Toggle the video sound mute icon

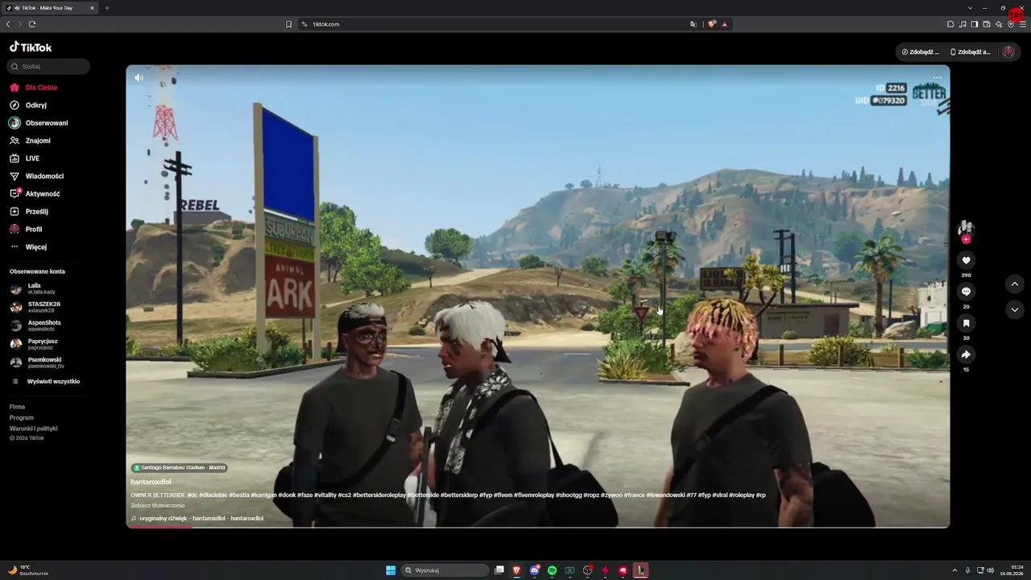pos(139,78)
